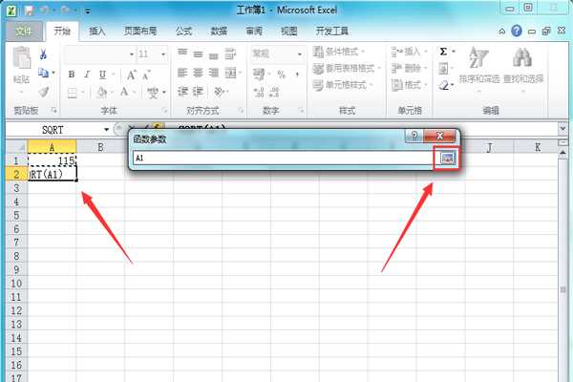573x382 pixels.
Task: Select the Format Painter brush
Action: pyautogui.click(x=44, y=92)
